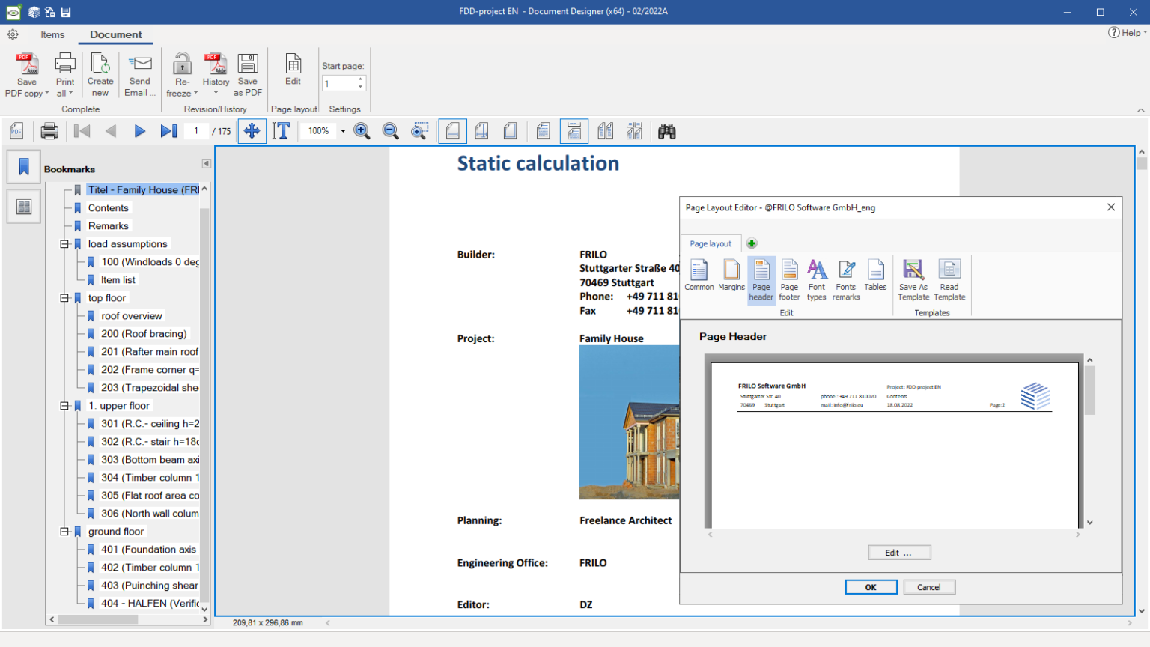Image resolution: width=1150 pixels, height=647 pixels.
Task: Click the Re-freeze icon
Action: 180,73
